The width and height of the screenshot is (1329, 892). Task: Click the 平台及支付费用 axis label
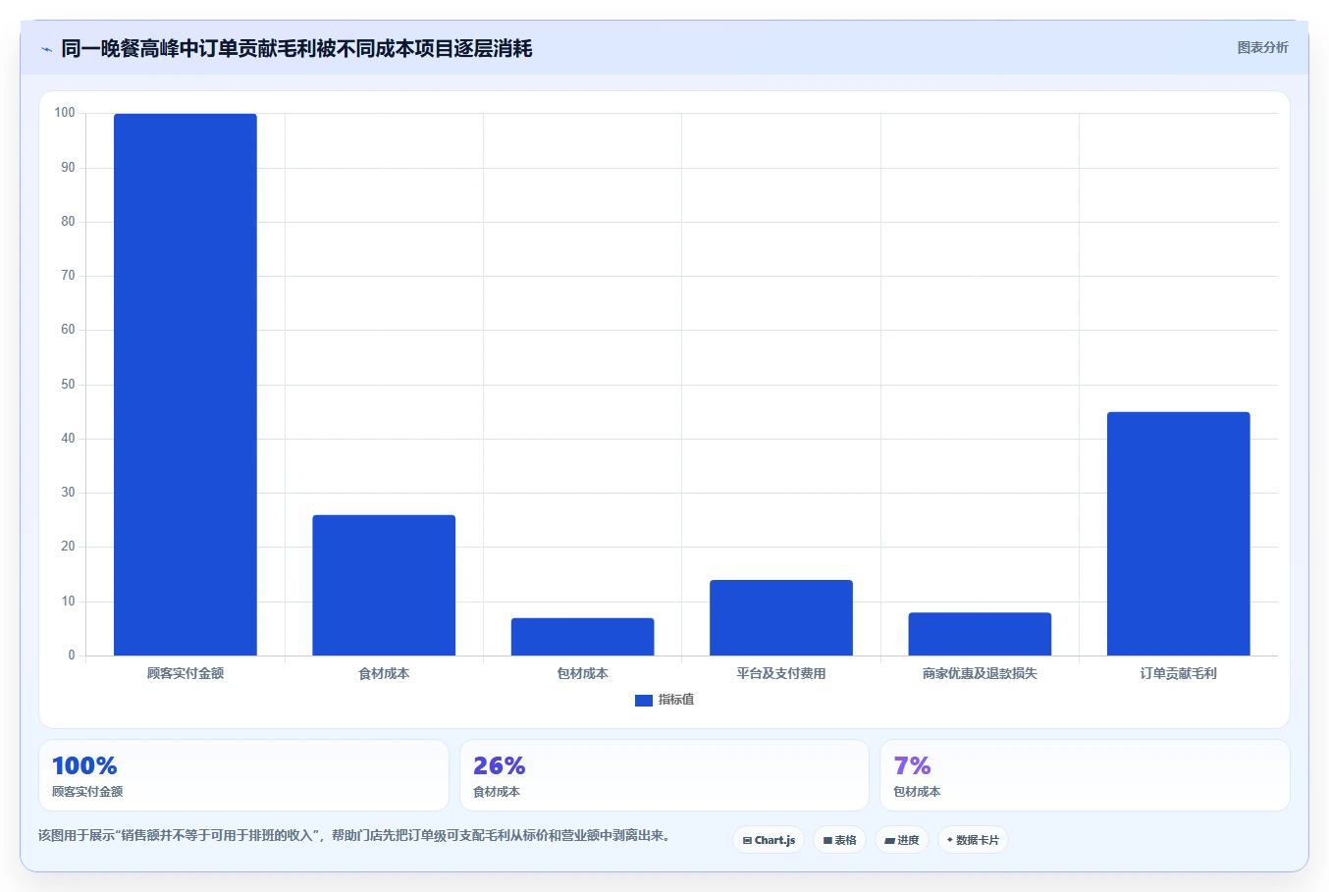(x=781, y=673)
